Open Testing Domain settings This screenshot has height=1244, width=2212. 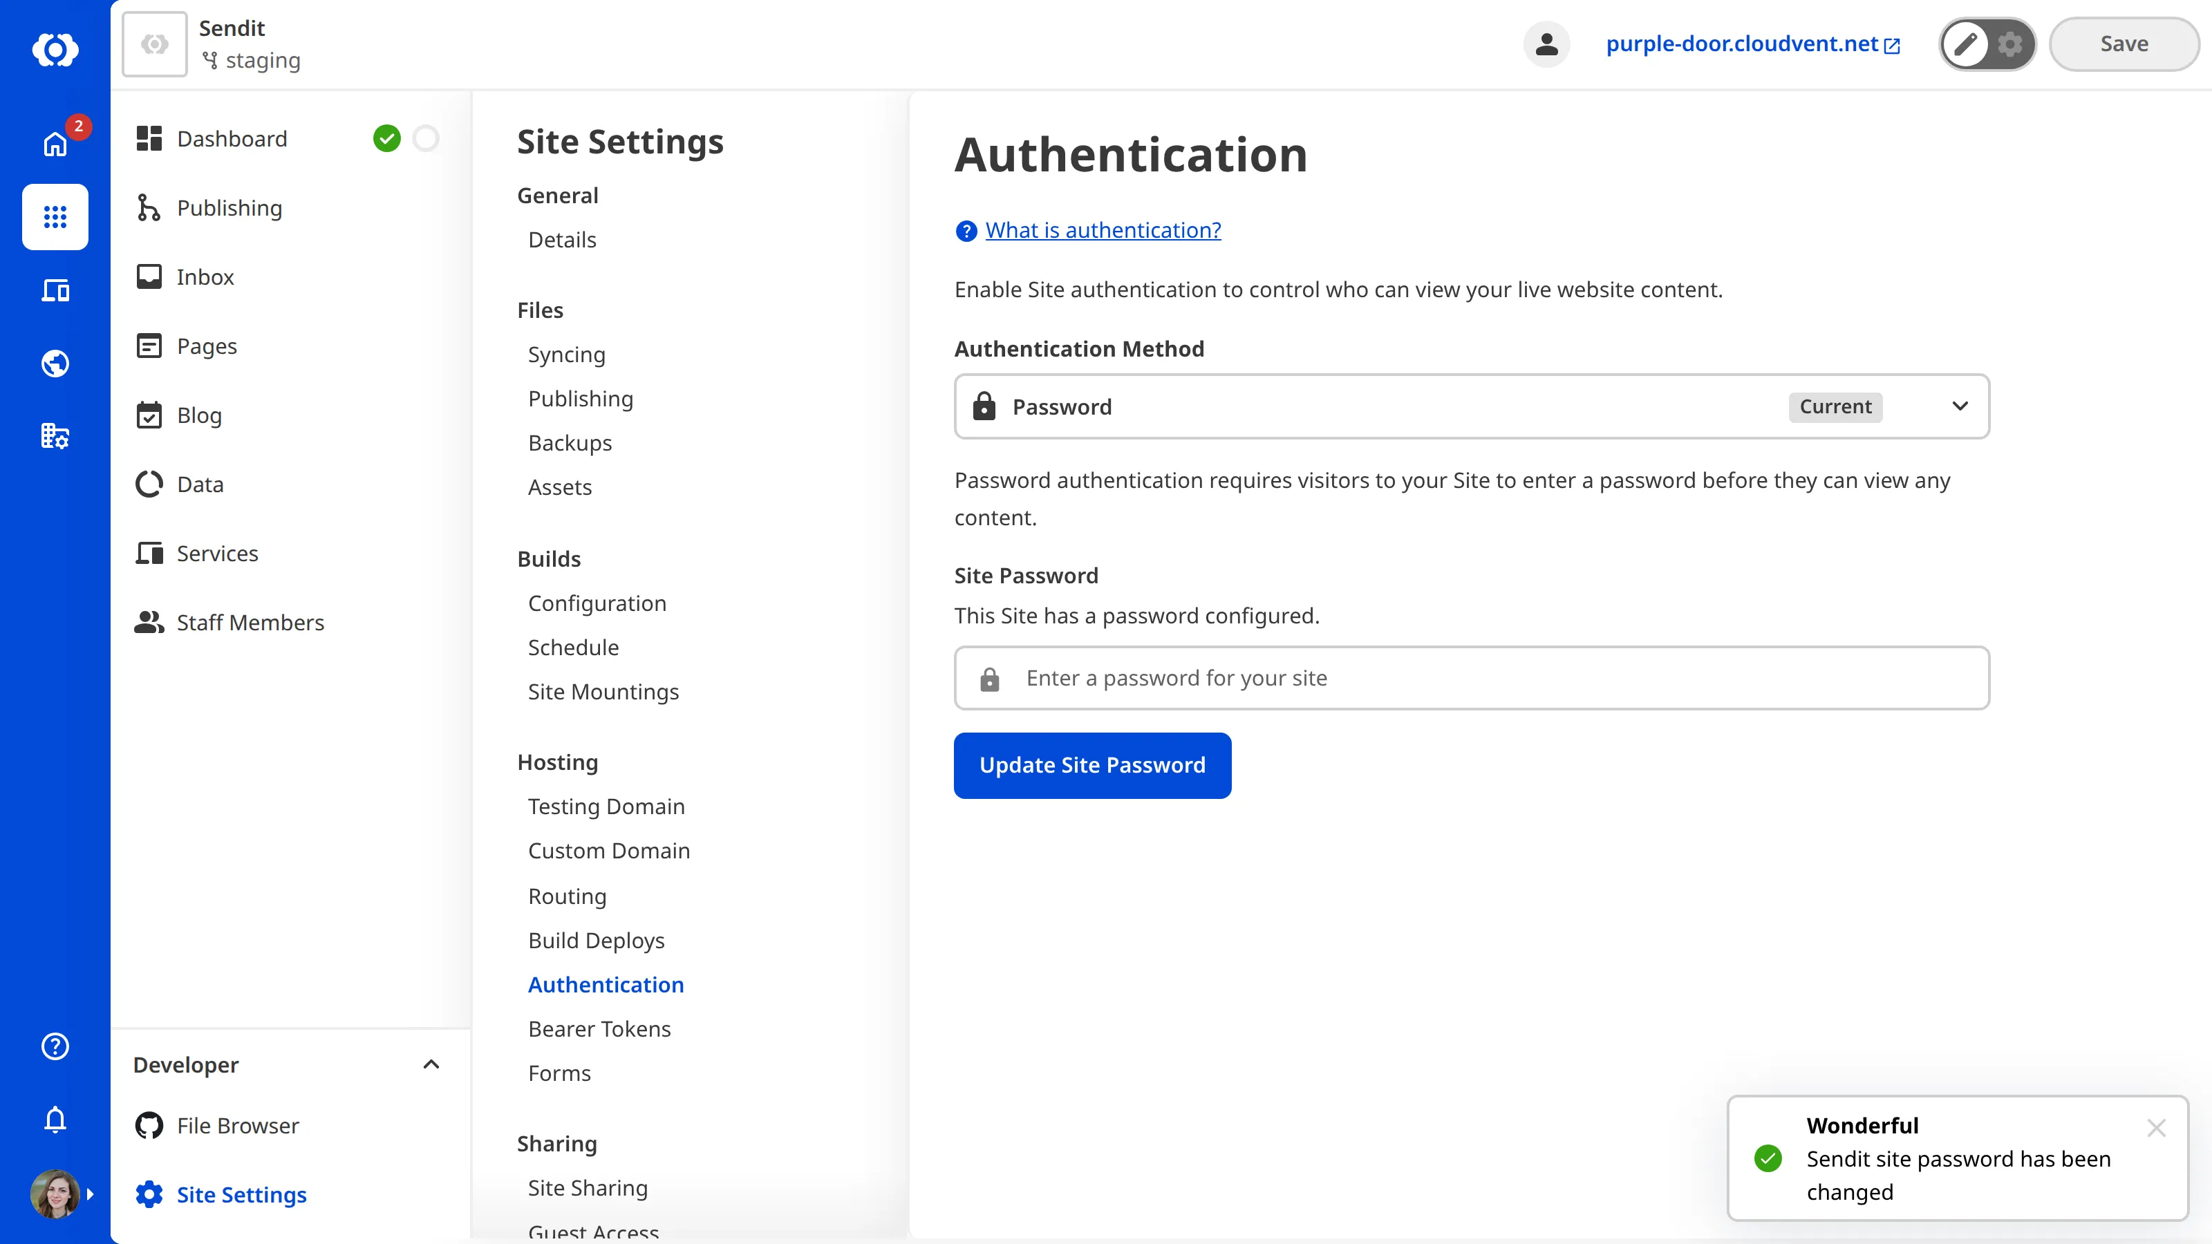click(x=606, y=806)
